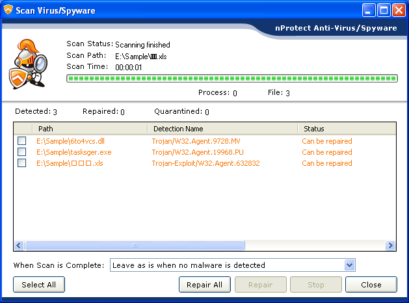Click the horizontal scrollbar thumb
Viewport: 409px width, 303px height.
135,245
